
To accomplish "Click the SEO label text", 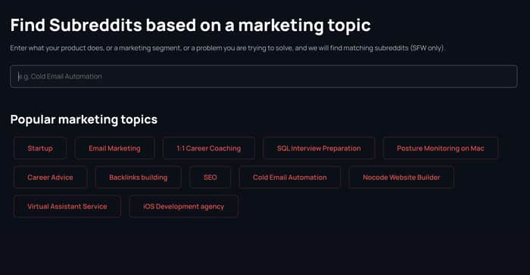I will point(210,177).
